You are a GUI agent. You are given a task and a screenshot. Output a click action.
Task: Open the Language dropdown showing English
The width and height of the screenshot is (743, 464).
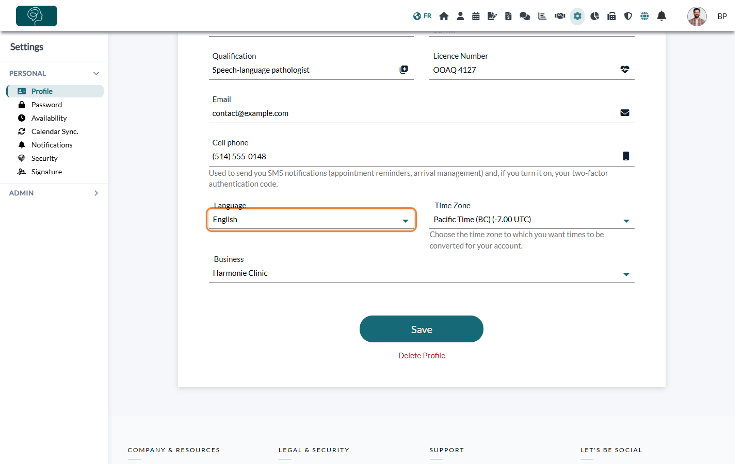point(311,220)
